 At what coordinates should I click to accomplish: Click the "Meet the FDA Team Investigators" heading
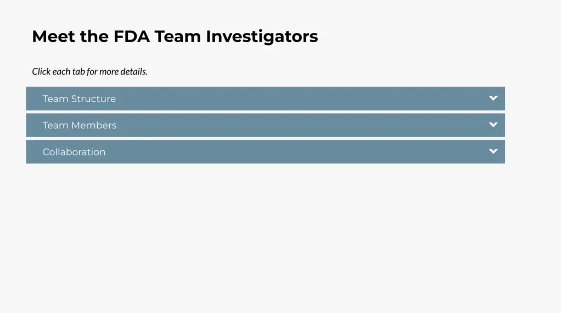pyautogui.click(x=175, y=36)
